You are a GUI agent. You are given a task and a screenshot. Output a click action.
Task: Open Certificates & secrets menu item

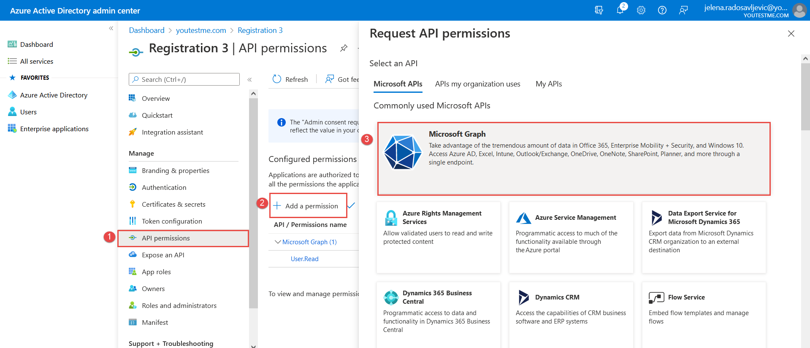(173, 204)
